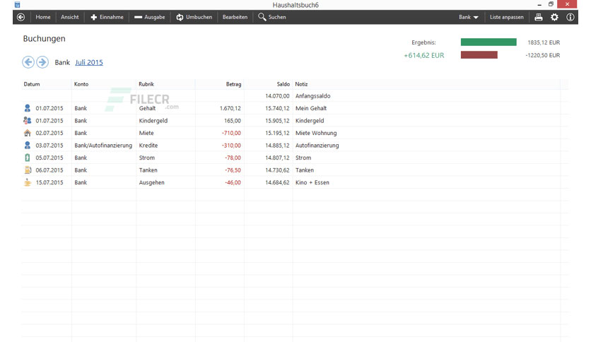Click cup icon of Ausgehen row
591x342 pixels.
pyautogui.click(x=28, y=183)
